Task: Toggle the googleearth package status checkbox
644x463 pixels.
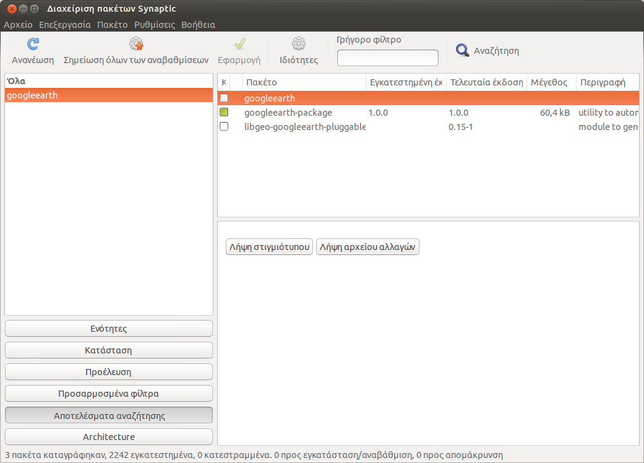Action: [x=224, y=98]
